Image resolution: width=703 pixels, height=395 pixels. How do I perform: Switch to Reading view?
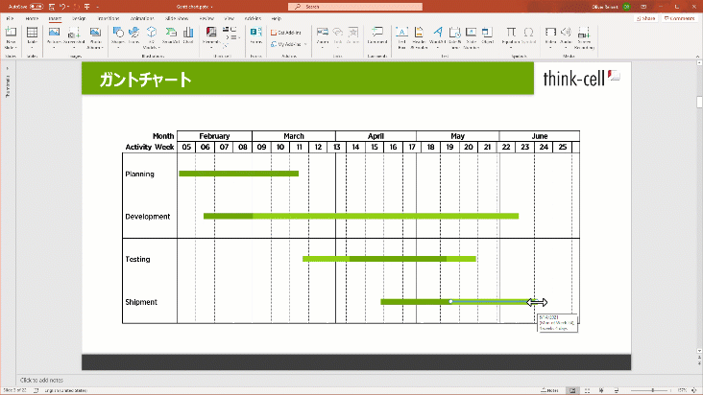pyautogui.click(x=601, y=390)
